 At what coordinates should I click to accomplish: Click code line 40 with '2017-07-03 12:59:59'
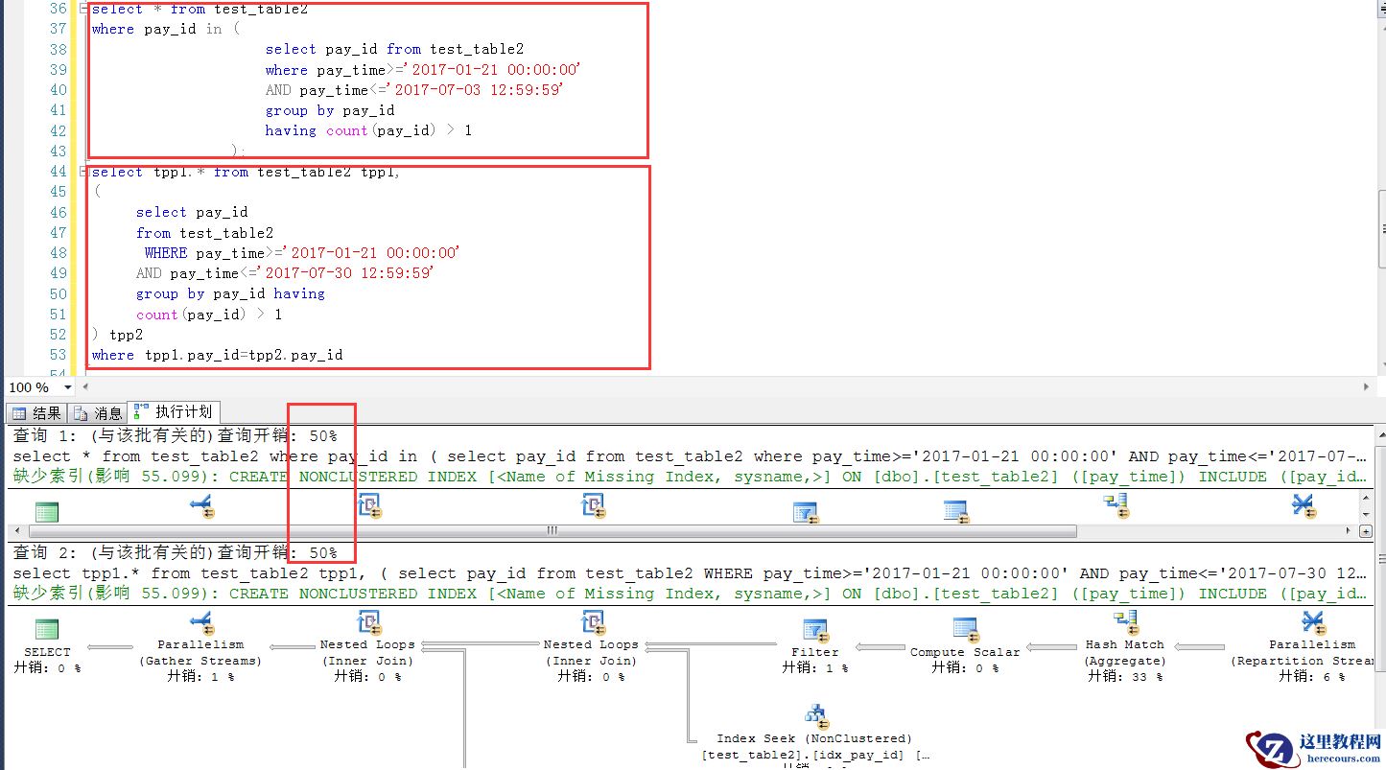(x=413, y=90)
